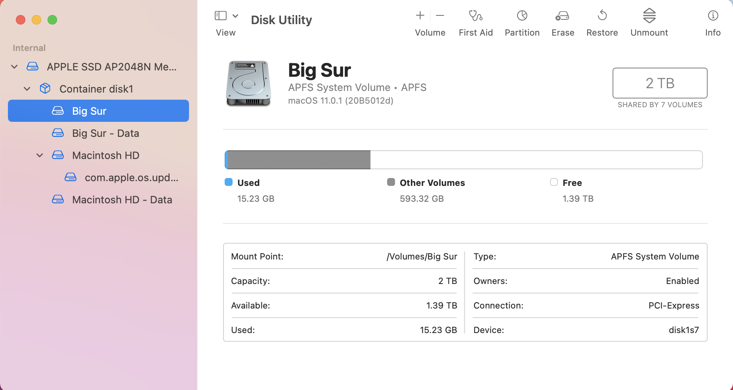
Task: Select APPLE SSD AP2048N drive icon
Action: coord(32,66)
